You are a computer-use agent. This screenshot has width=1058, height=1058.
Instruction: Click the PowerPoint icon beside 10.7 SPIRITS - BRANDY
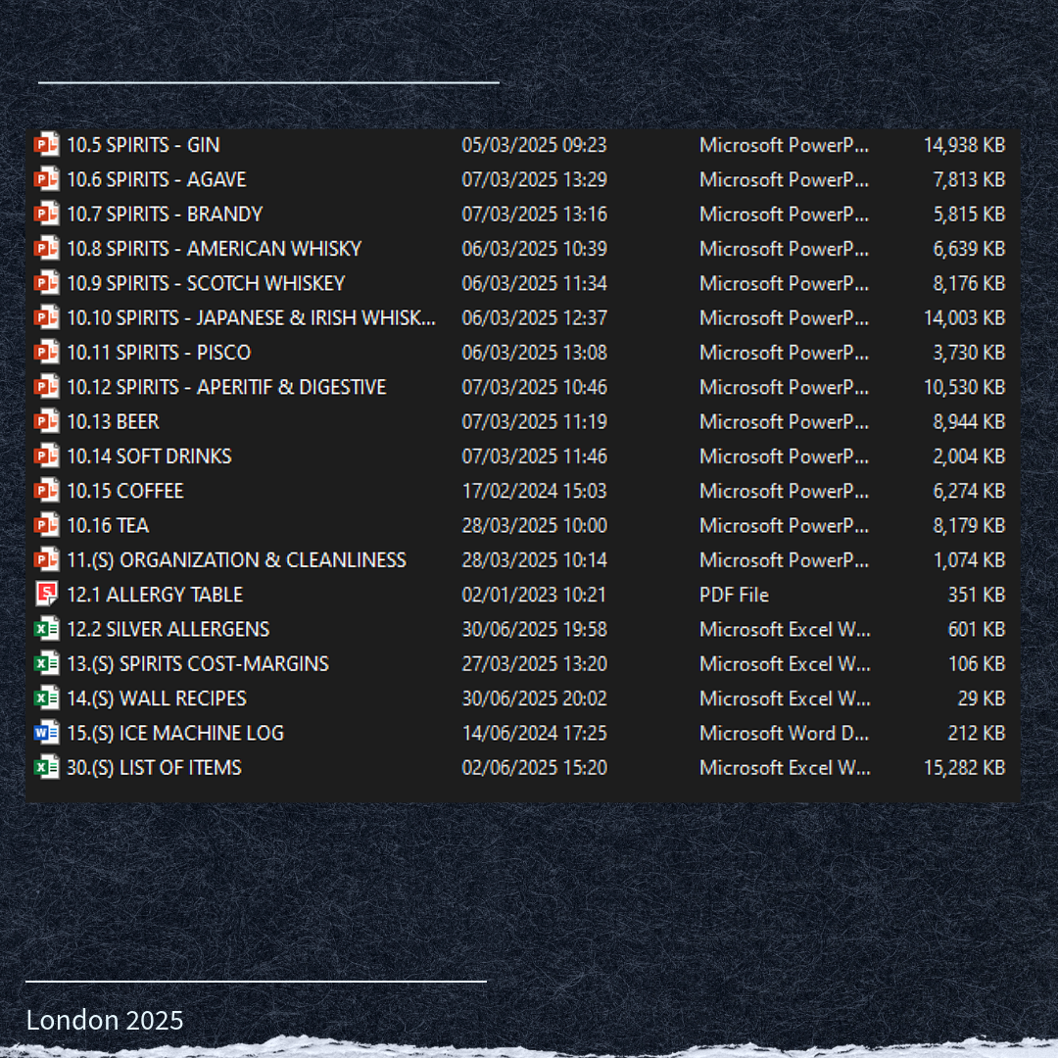coord(47,214)
